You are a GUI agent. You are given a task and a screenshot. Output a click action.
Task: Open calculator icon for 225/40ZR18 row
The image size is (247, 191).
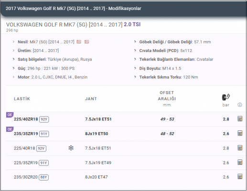point(240,119)
